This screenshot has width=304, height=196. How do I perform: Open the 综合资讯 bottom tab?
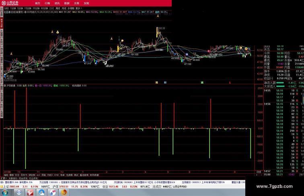tap(23, 178)
